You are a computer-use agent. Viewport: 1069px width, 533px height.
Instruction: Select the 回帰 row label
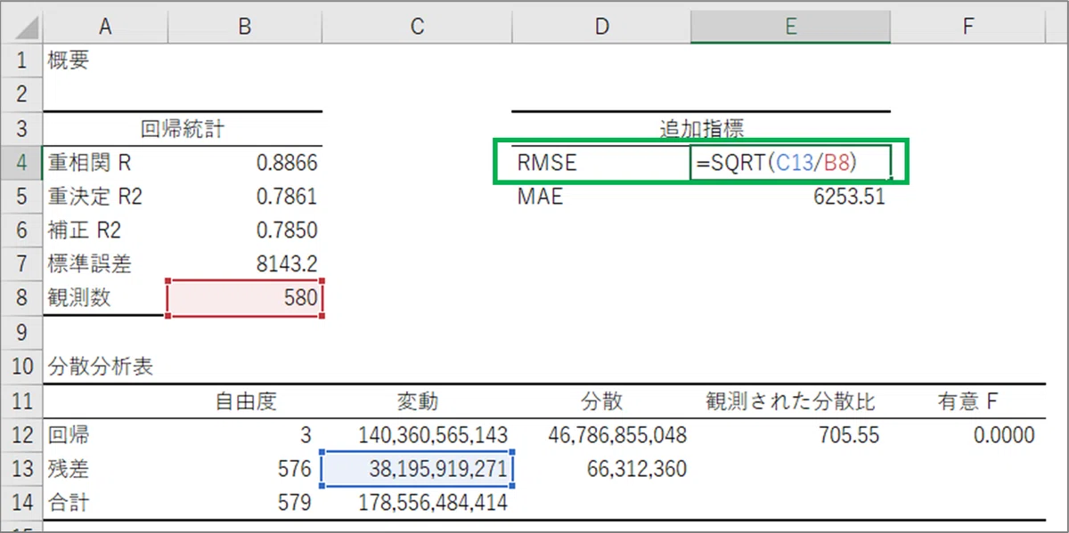[x=104, y=435]
